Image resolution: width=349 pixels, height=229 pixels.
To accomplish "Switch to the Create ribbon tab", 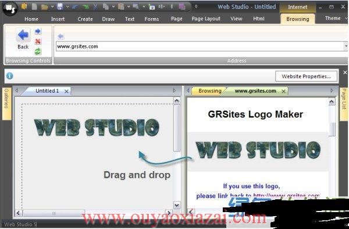I will coord(86,19).
